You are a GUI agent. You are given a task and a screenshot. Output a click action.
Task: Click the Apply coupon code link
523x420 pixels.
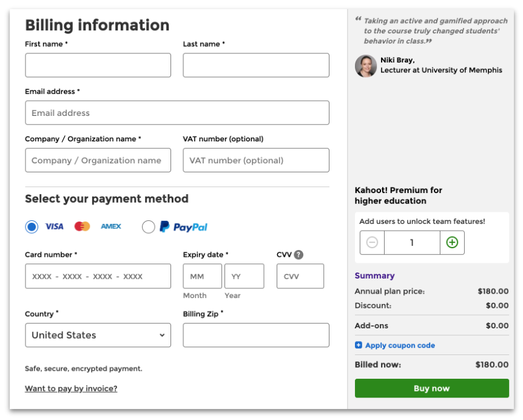click(x=400, y=345)
